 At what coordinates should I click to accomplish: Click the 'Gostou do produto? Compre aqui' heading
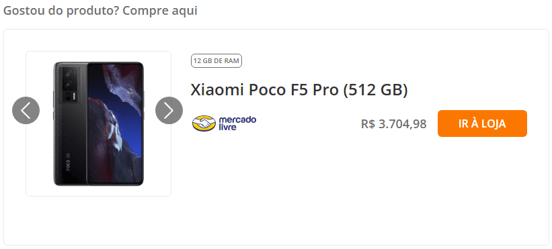100,11
